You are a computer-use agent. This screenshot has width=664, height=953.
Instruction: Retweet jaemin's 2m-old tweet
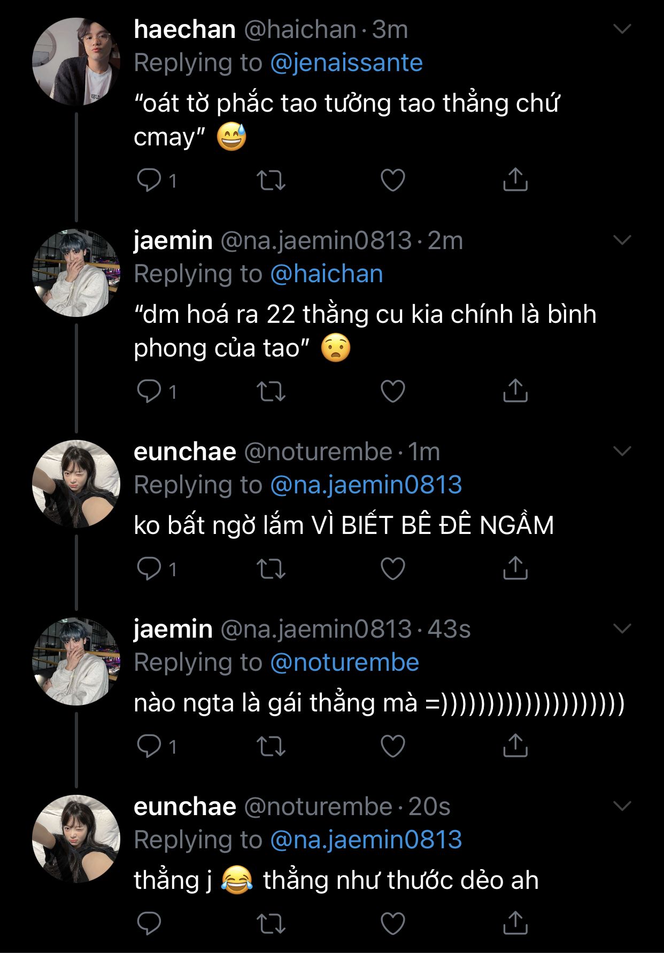point(271,391)
